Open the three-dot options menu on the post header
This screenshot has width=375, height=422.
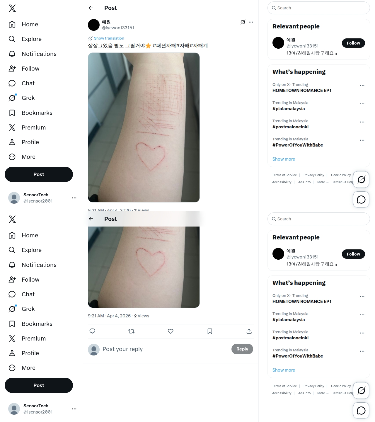pos(251,22)
